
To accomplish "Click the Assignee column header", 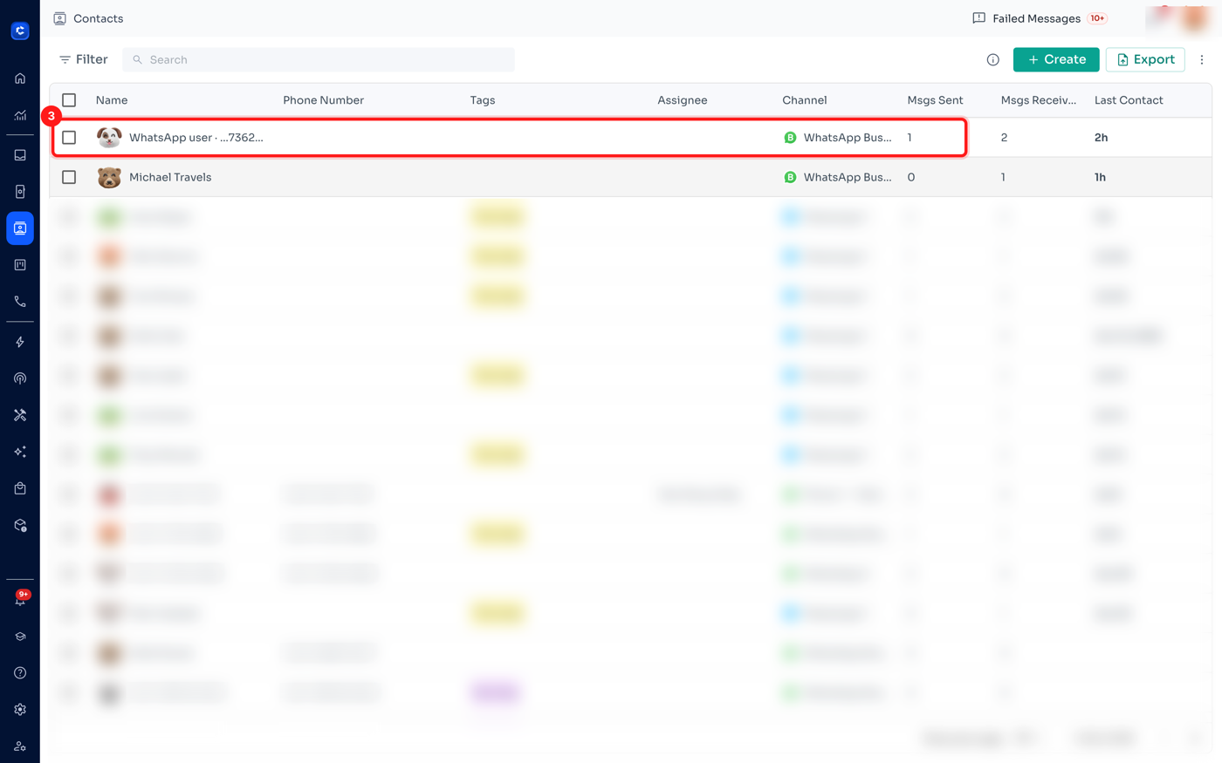I will 683,100.
